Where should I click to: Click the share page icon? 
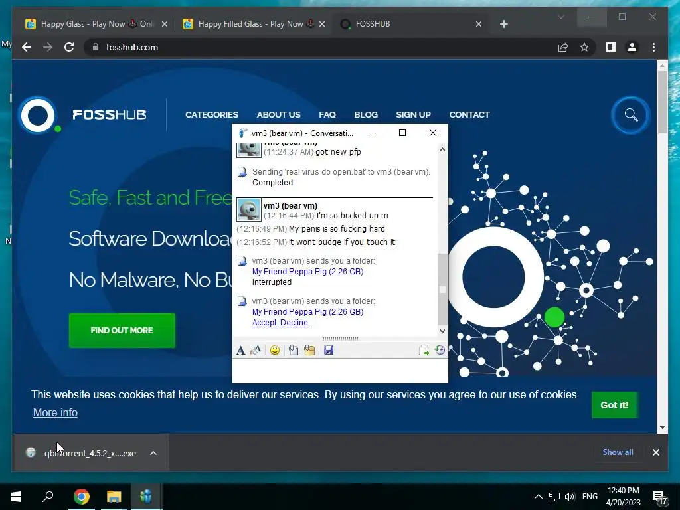coord(563,47)
